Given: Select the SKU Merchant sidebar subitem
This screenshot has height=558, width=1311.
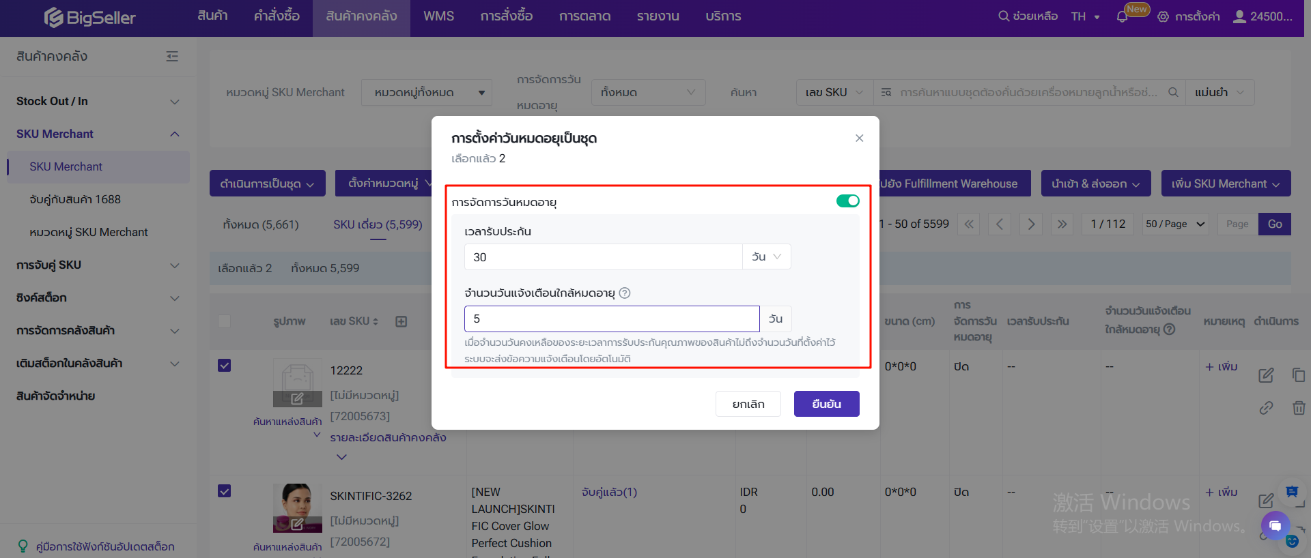Looking at the screenshot, I should (98, 166).
